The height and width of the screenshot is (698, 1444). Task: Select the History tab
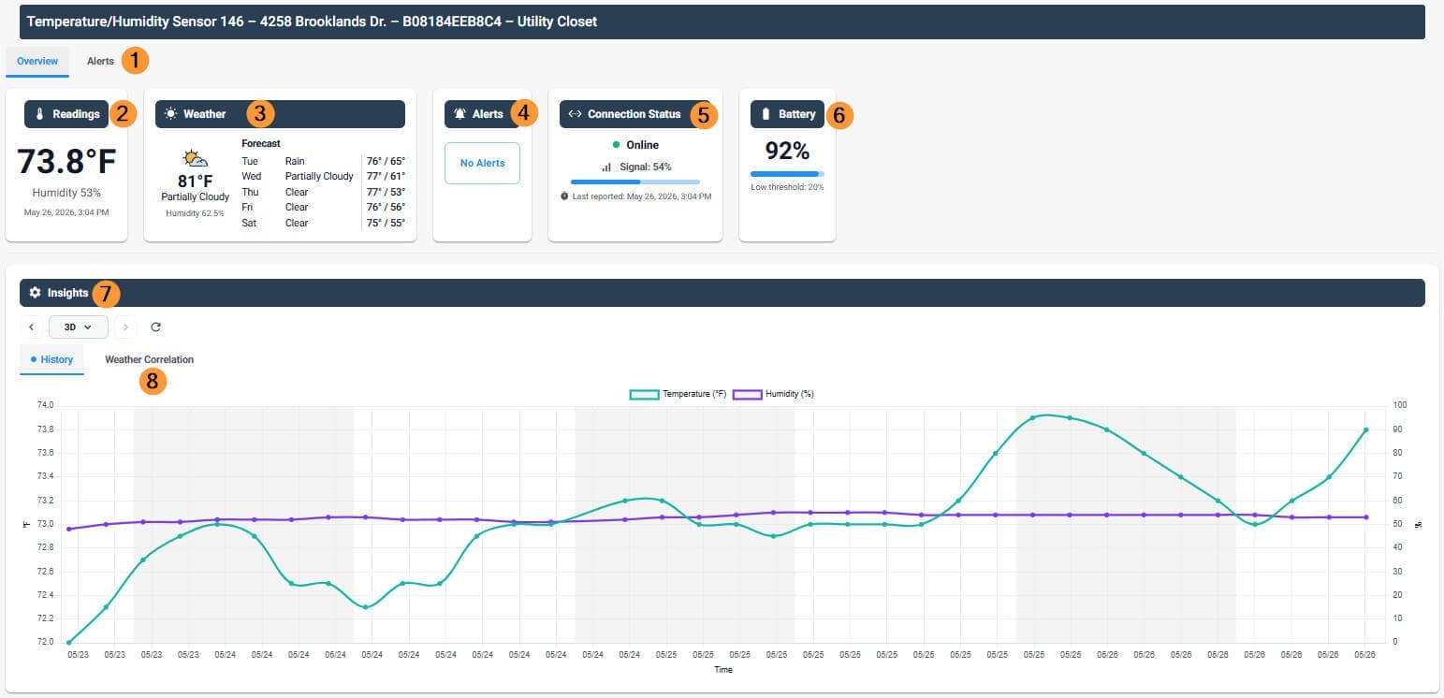point(52,359)
